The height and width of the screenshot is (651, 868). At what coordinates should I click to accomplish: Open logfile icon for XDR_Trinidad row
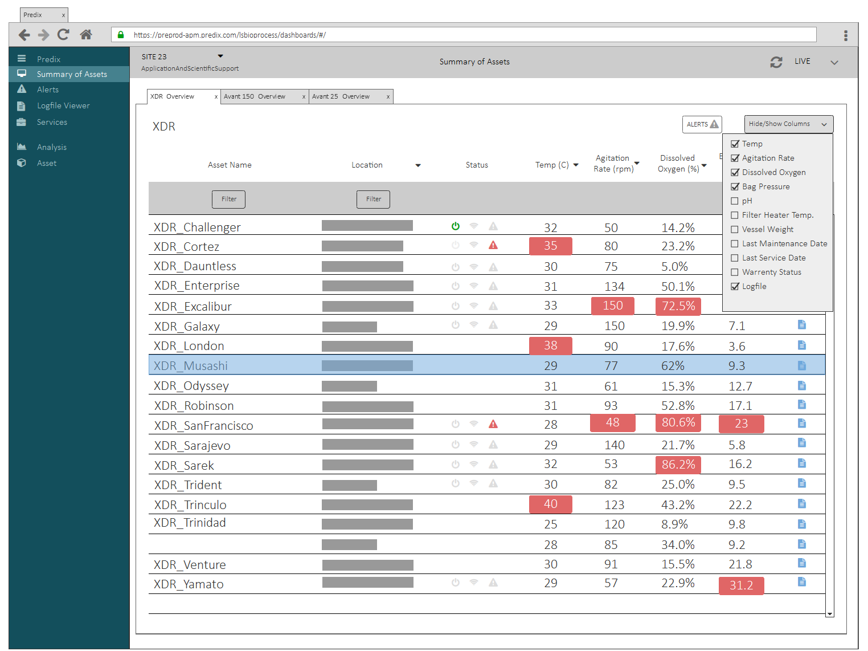[802, 523]
